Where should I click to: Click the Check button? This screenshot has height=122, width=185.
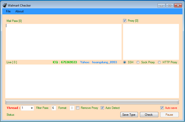click(149, 114)
